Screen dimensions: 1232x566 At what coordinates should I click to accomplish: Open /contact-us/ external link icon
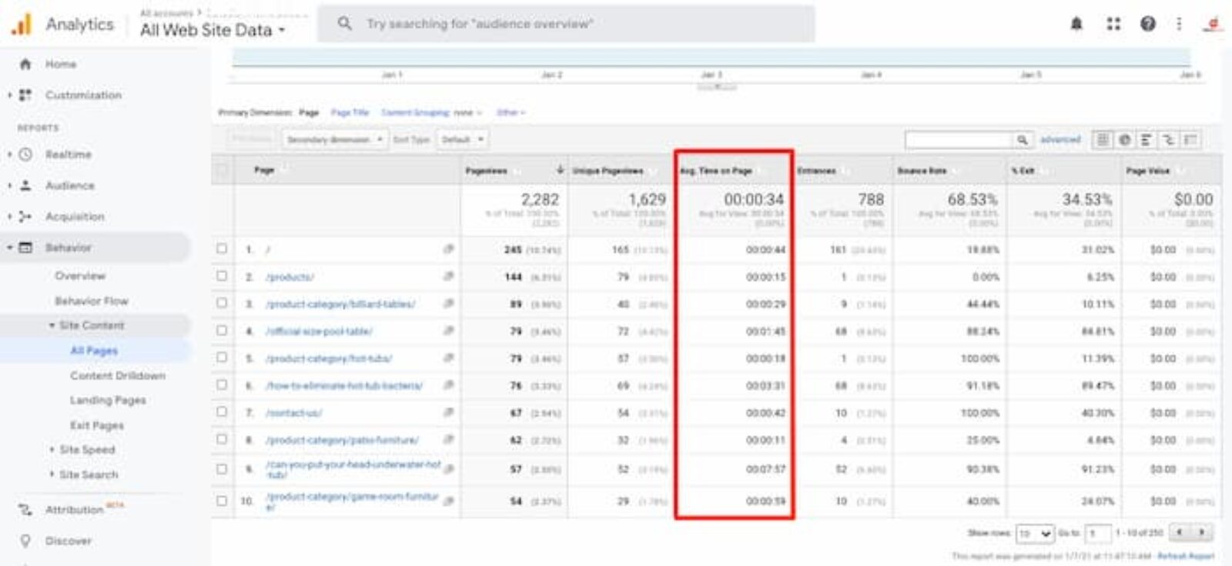448,413
